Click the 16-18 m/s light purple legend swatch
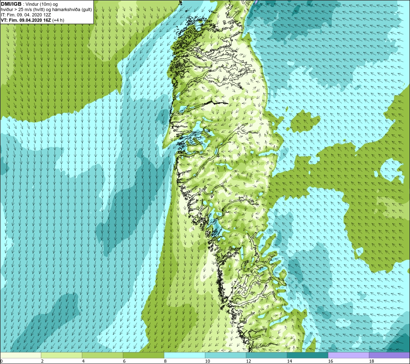The height and width of the screenshot is (364, 410). coord(348,355)
